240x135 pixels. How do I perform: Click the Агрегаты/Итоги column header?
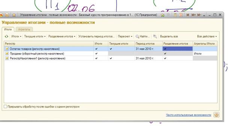(205, 43)
